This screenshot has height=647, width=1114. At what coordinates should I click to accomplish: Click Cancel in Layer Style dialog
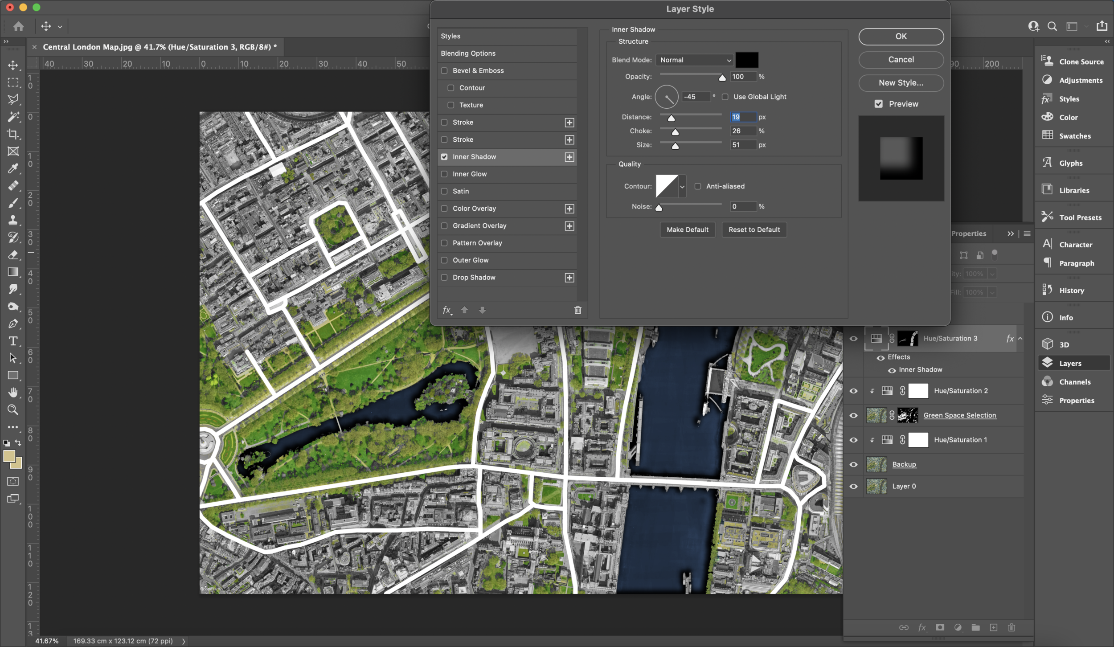pyautogui.click(x=901, y=60)
